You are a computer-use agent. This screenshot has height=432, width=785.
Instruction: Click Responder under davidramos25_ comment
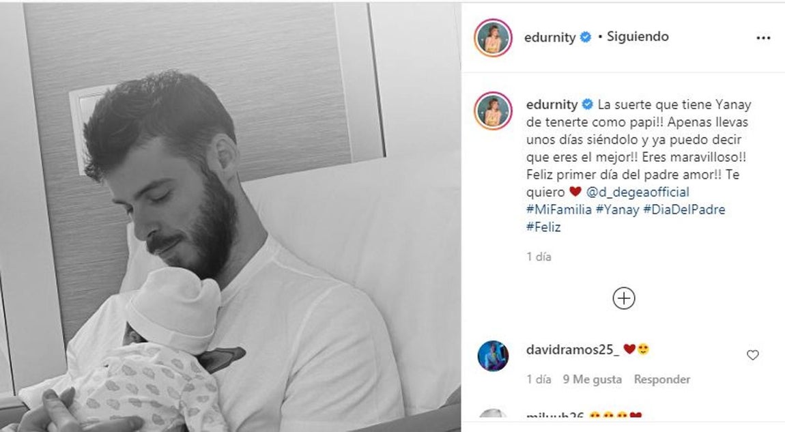point(662,379)
